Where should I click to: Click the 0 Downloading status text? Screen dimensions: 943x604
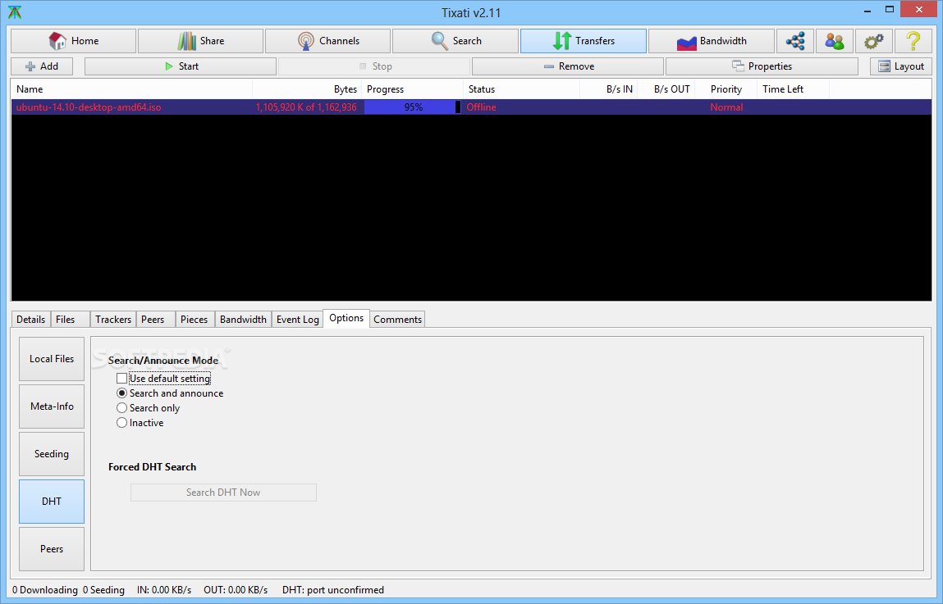(x=45, y=589)
